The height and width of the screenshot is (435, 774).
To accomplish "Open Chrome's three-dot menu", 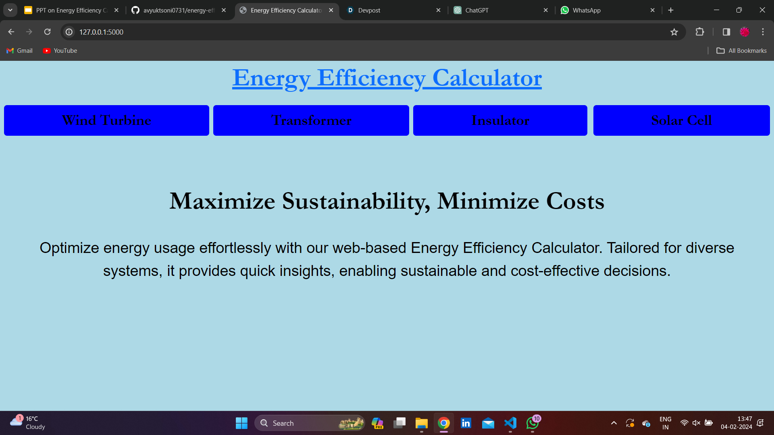I will pyautogui.click(x=763, y=32).
